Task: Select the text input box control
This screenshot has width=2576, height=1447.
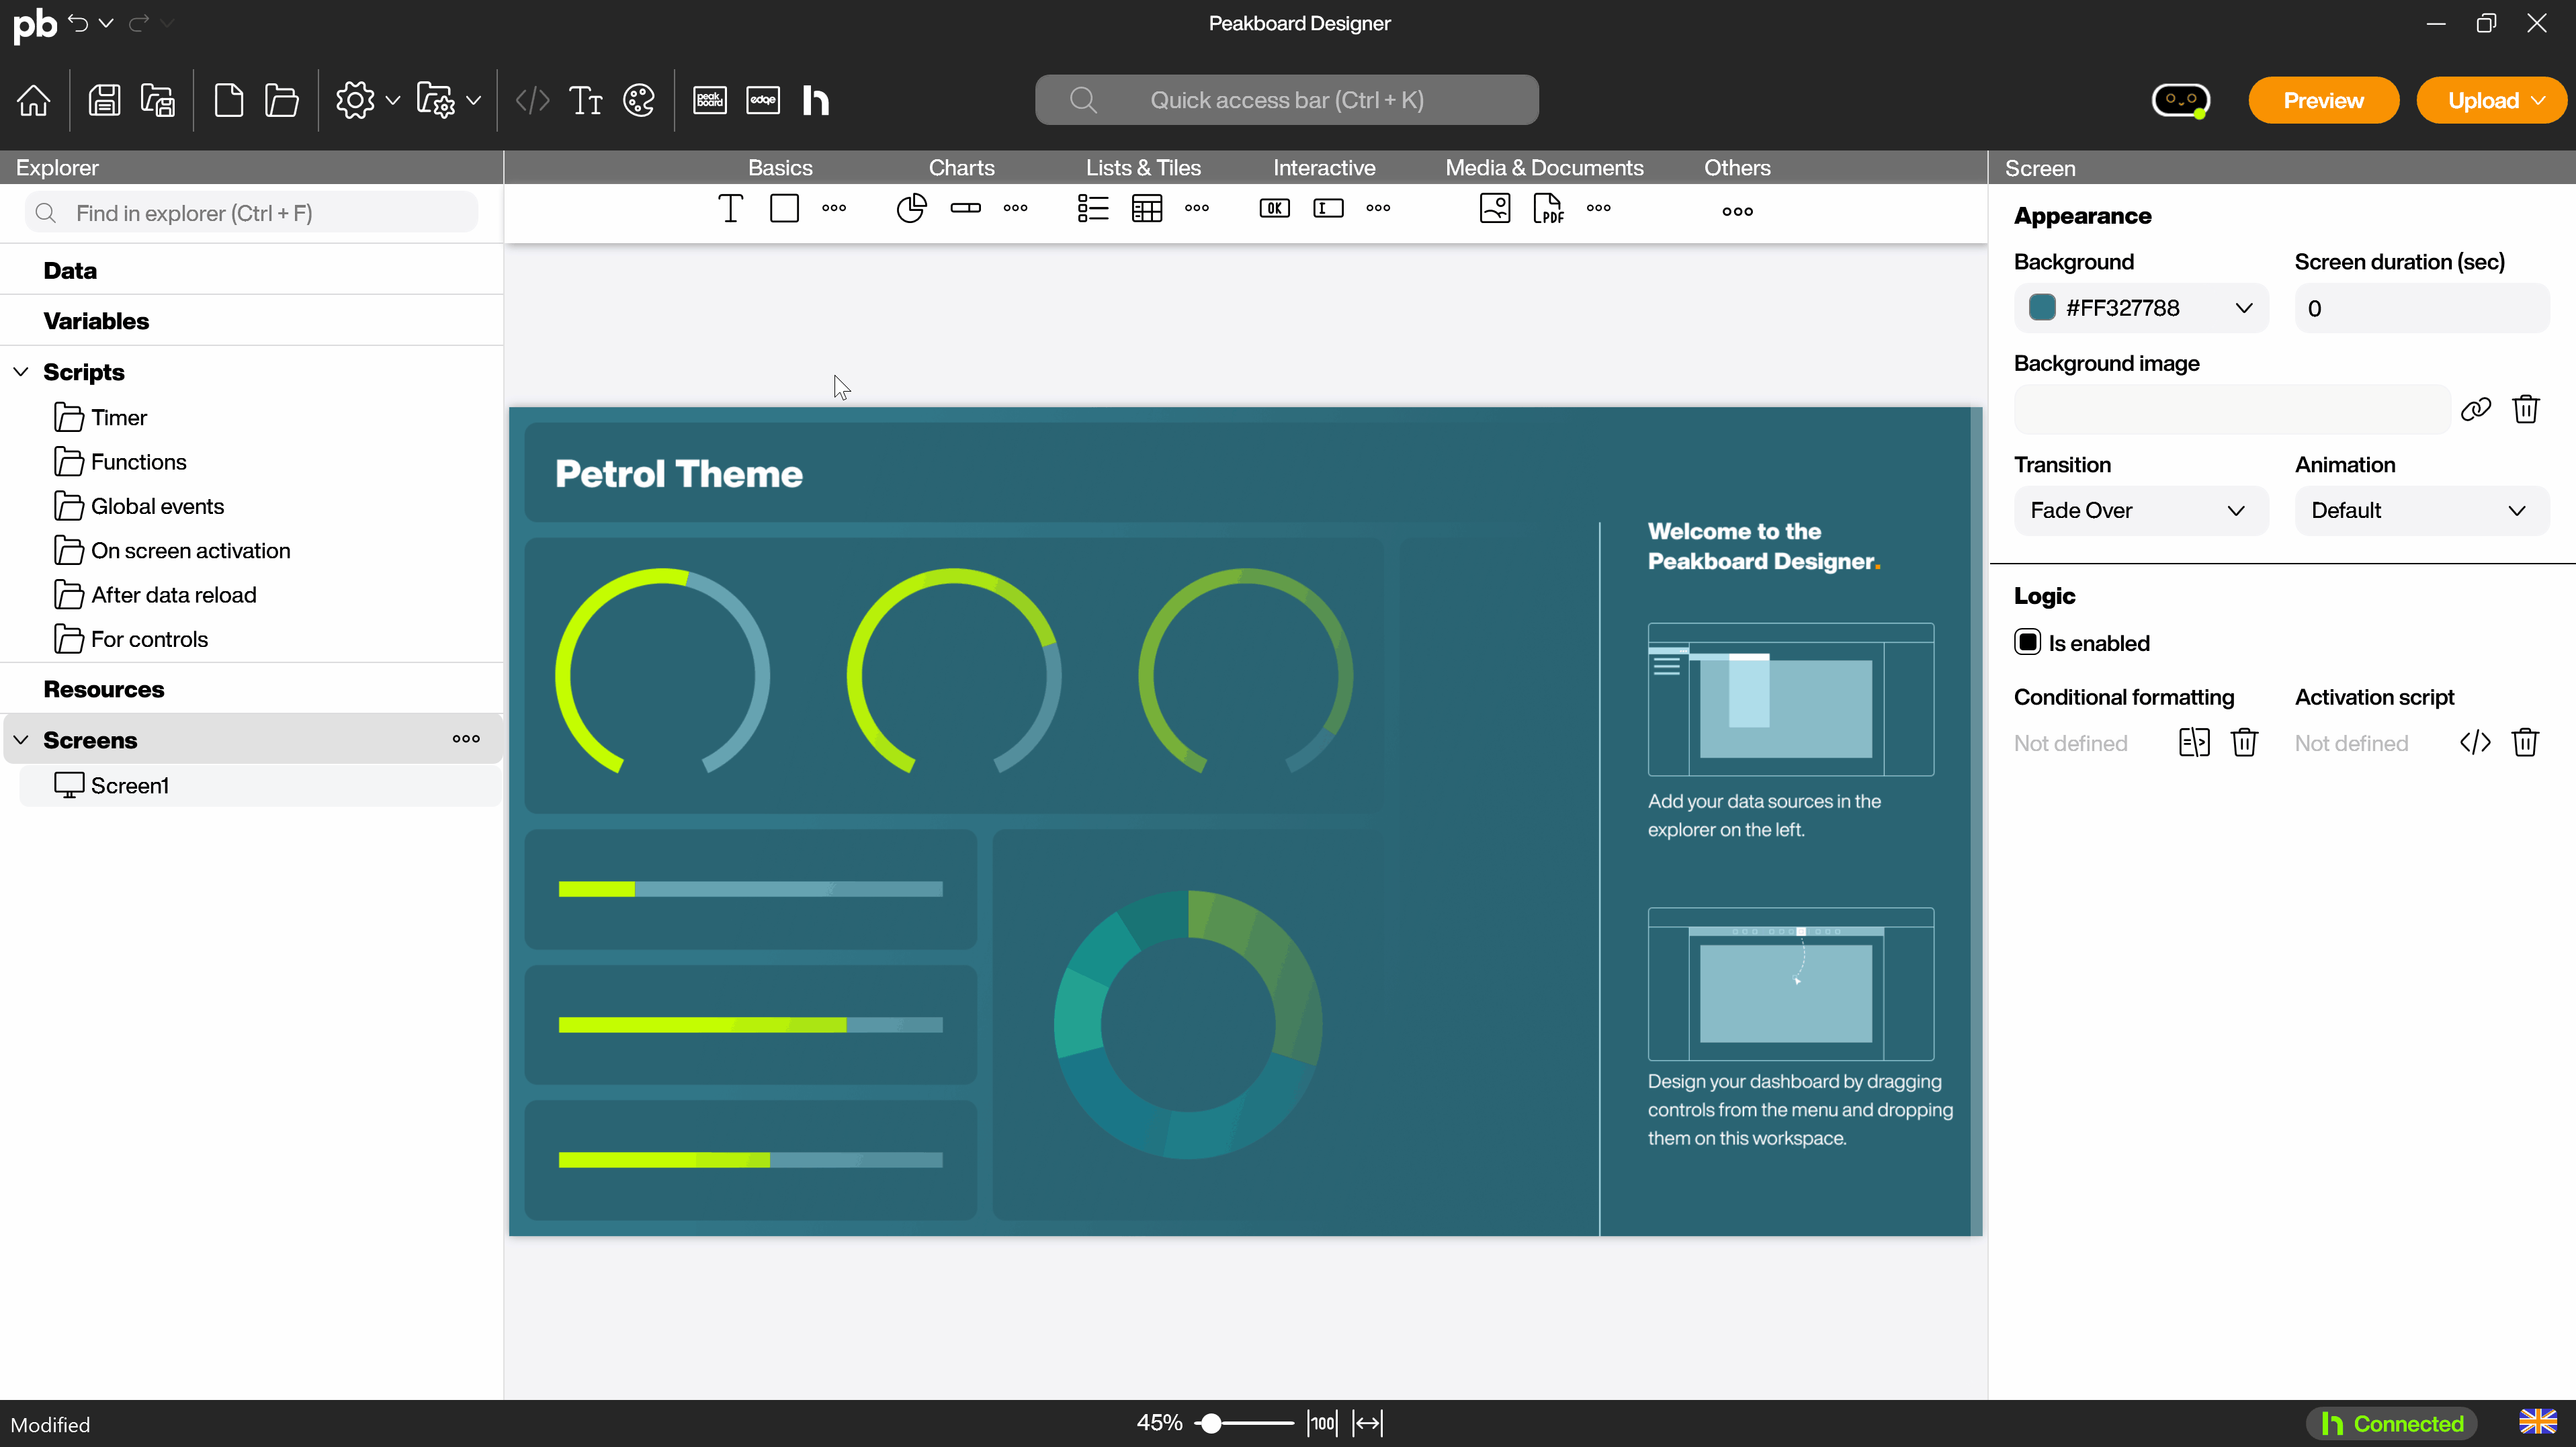Action: click(x=1328, y=208)
